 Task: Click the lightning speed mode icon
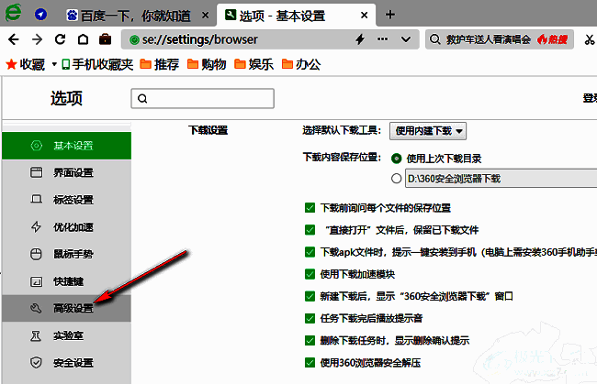pyautogui.click(x=360, y=39)
